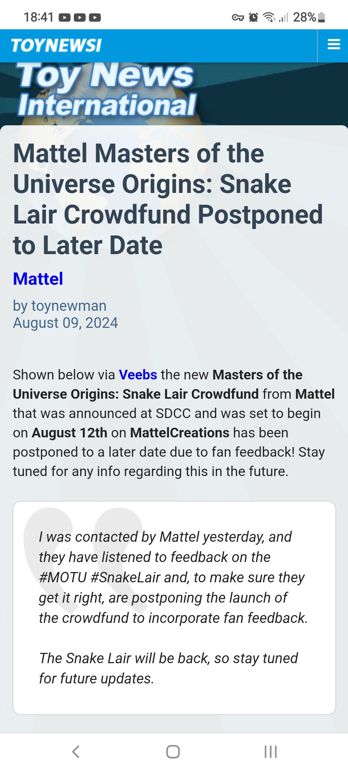Open the hamburger navigation menu
The height and width of the screenshot is (773, 348).
click(x=333, y=44)
